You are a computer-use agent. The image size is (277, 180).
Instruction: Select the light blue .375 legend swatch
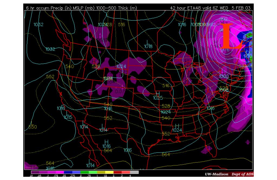pyautogui.click(x=76, y=172)
